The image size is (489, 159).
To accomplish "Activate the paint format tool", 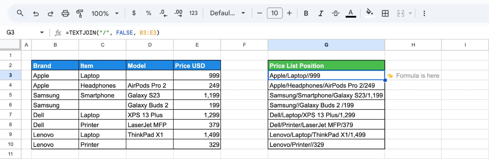I will [x=80, y=13].
